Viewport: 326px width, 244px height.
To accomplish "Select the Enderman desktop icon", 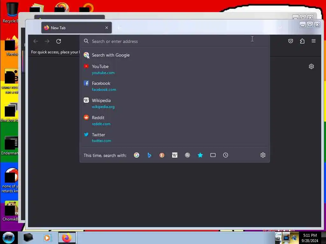I will [x=10, y=146].
